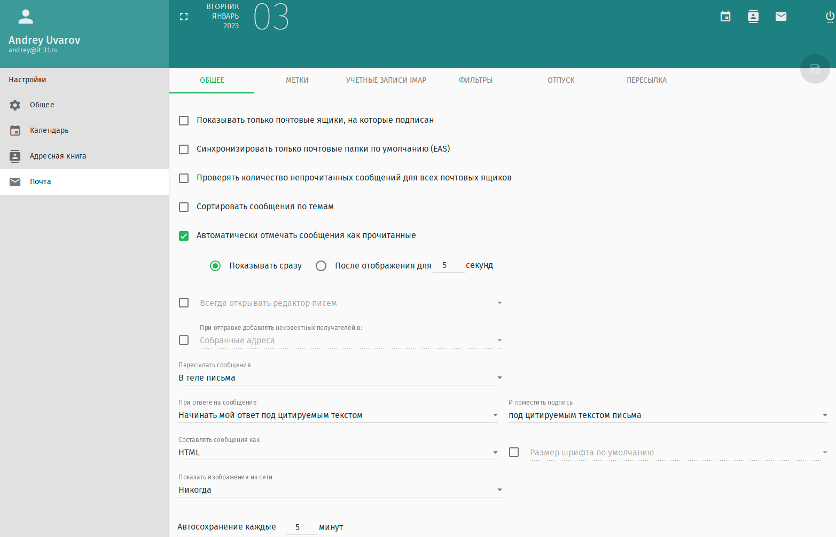Click the save settings floppy button
The width and height of the screenshot is (836, 537).
815,68
